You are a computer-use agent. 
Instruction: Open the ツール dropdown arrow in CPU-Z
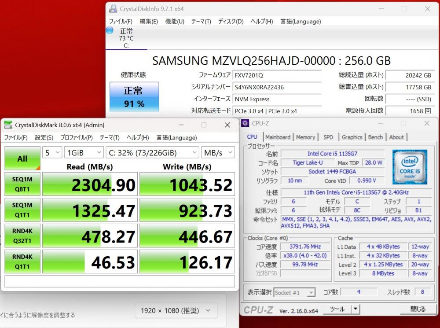pyautogui.click(x=355, y=309)
